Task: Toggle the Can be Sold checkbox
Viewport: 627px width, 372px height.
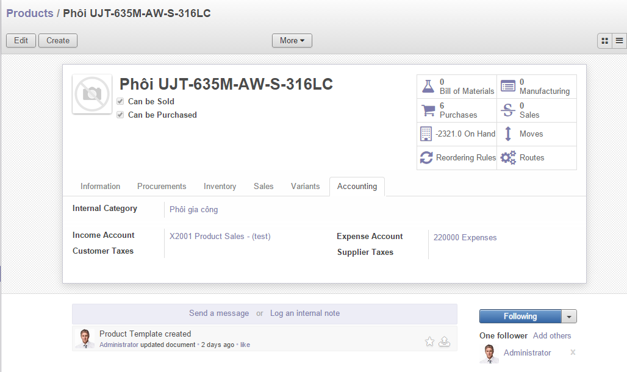Action: tap(120, 102)
